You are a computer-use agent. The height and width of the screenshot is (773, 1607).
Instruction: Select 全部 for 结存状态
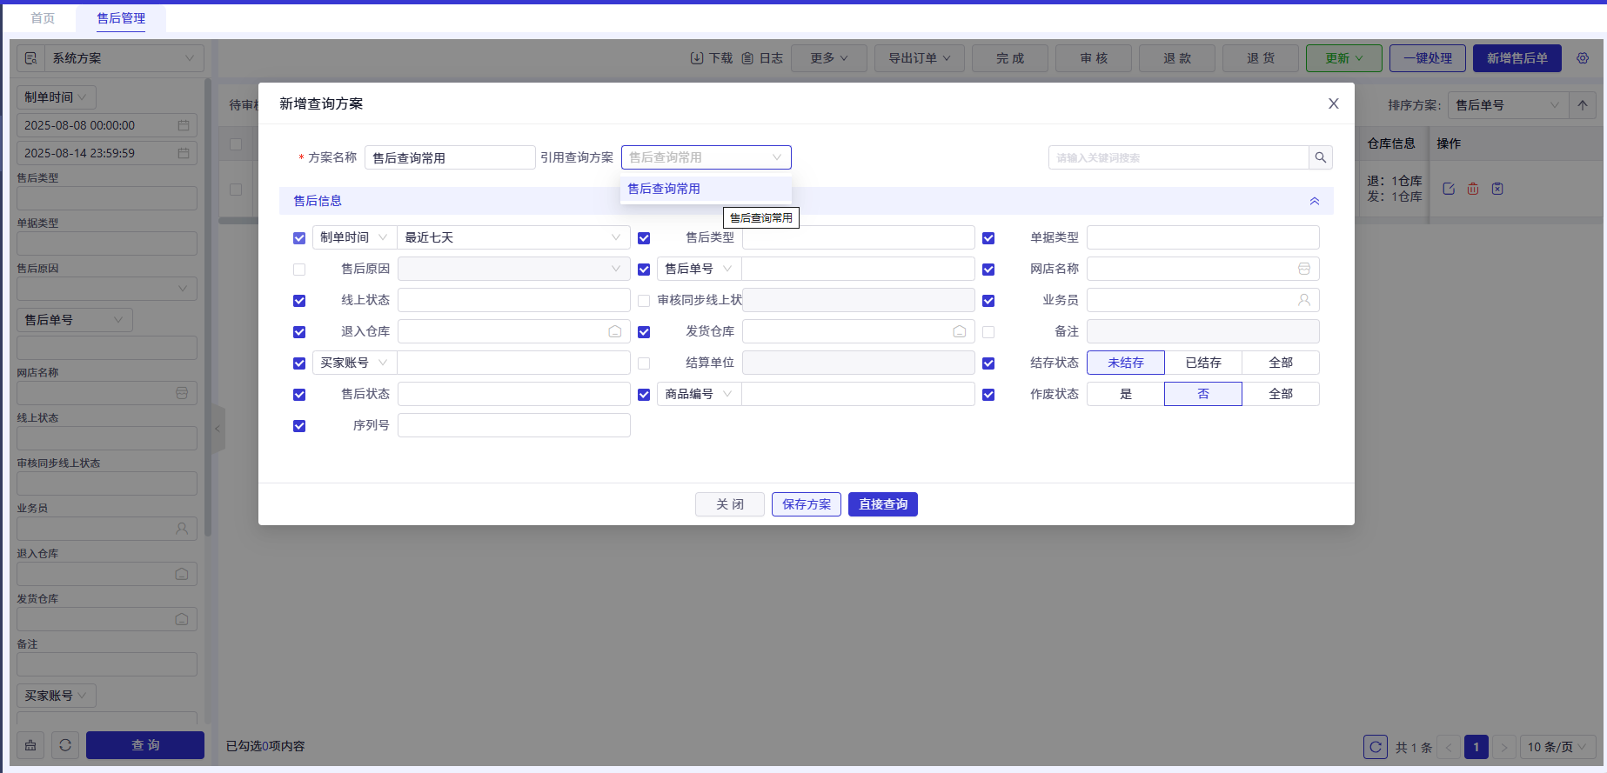coord(1281,363)
